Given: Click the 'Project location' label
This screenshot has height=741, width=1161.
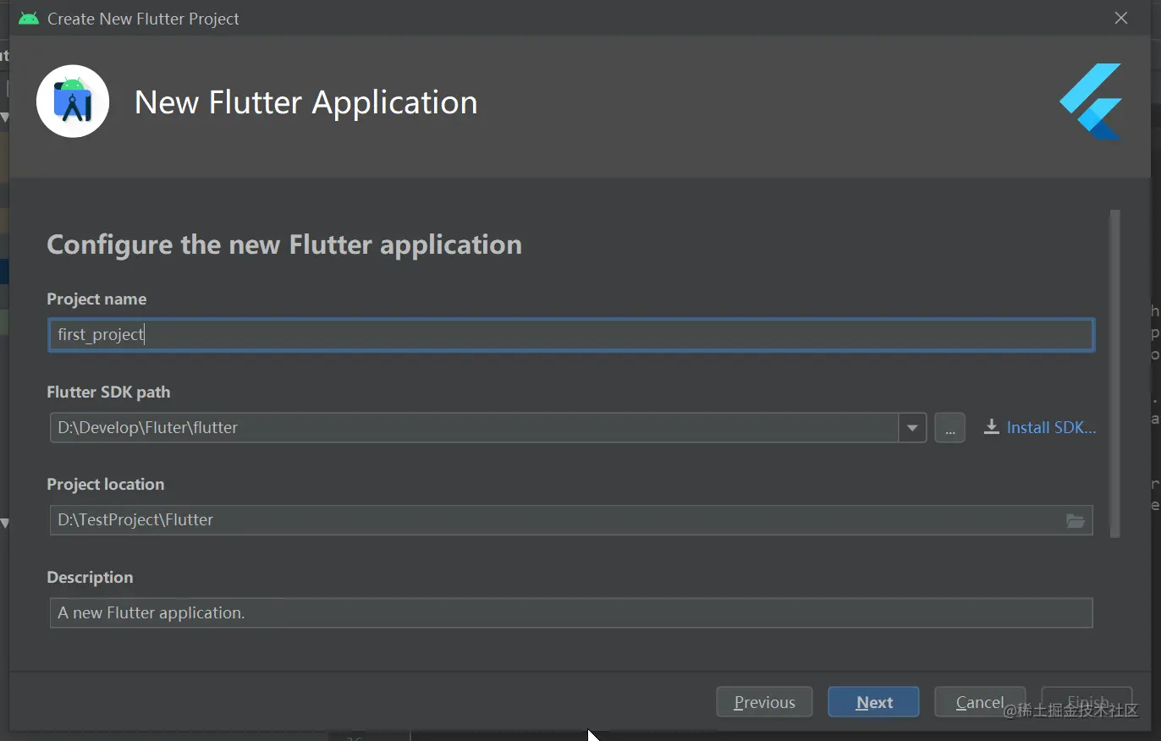Looking at the screenshot, I should (106, 485).
